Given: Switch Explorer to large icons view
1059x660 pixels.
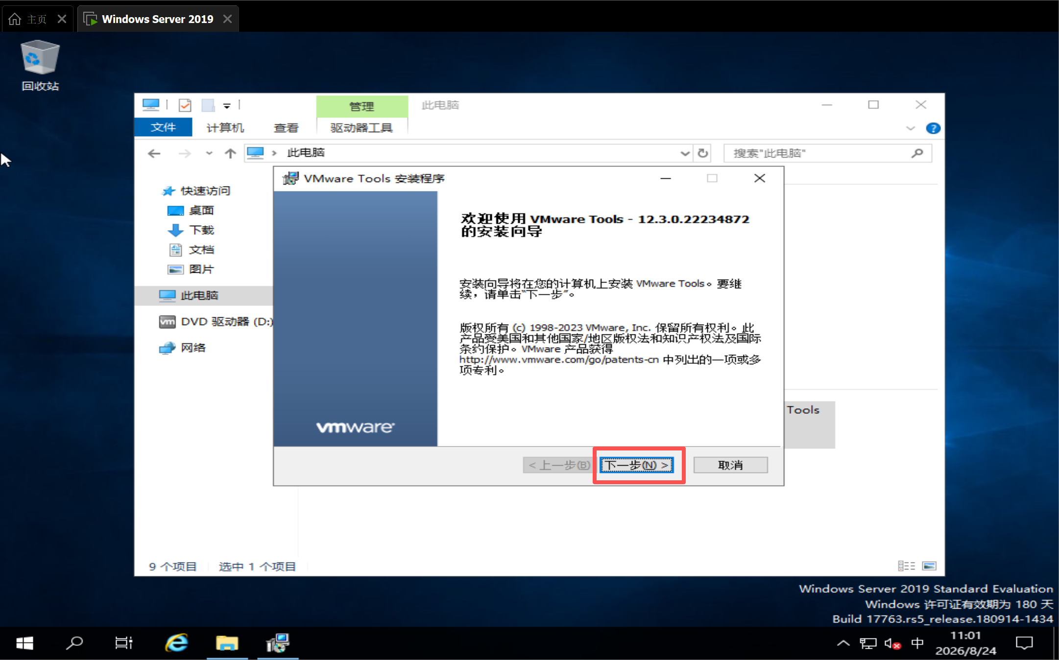Looking at the screenshot, I should pyautogui.click(x=929, y=566).
